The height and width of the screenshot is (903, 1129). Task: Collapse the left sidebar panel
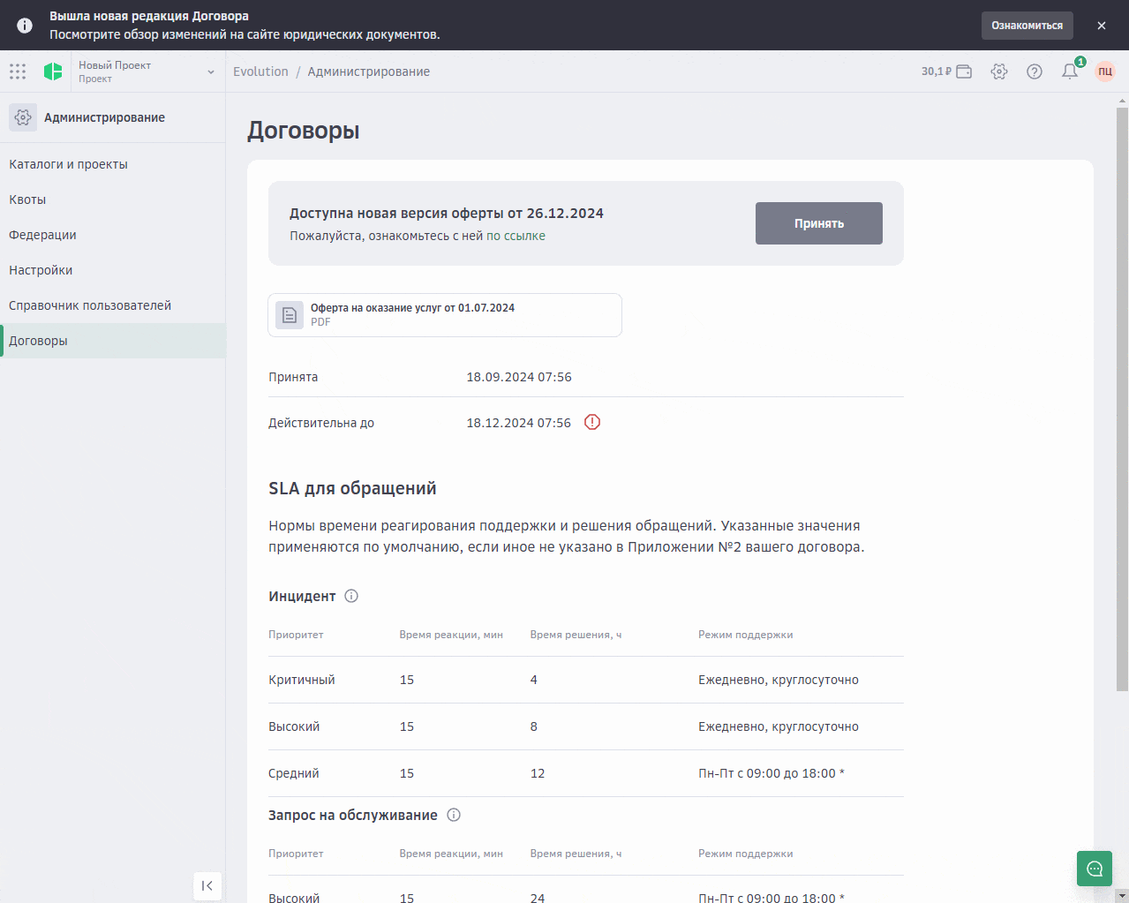207,885
